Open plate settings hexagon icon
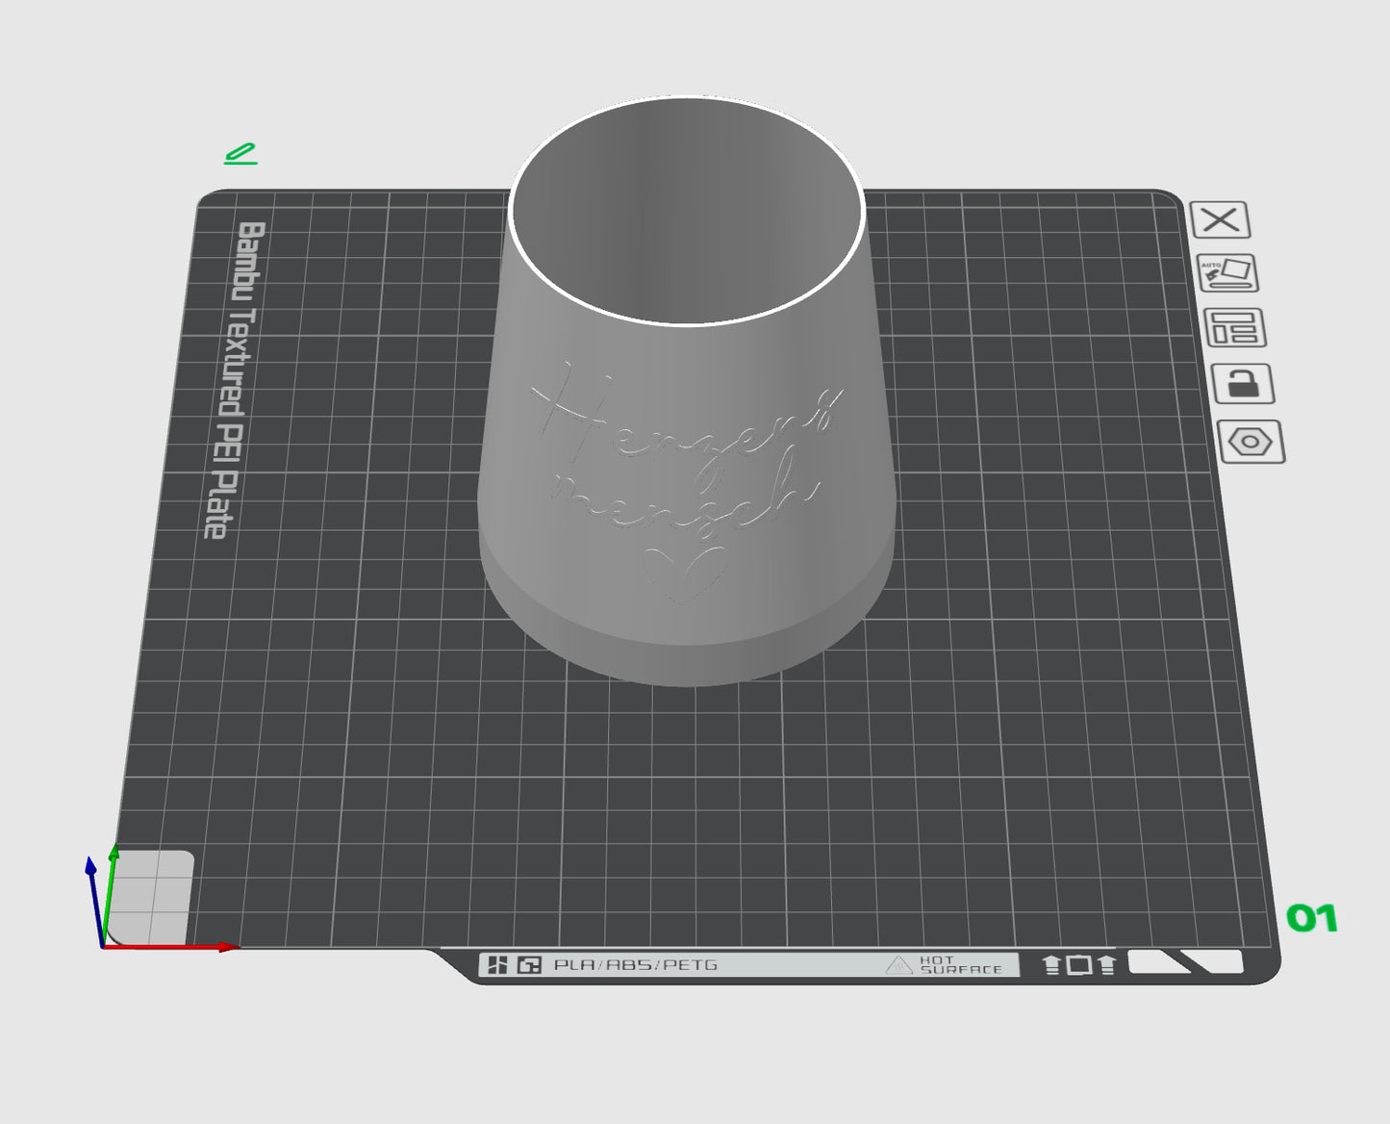This screenshot has height=1124, width=1390. 1251,443
